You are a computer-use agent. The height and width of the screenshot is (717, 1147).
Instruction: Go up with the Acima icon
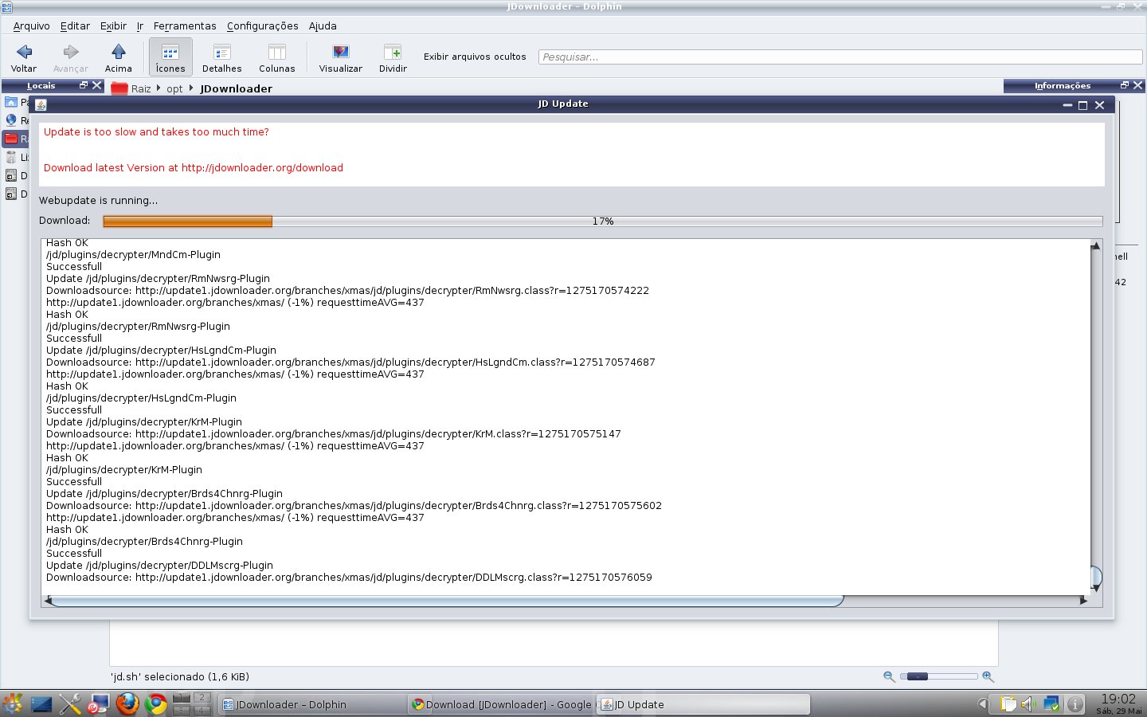pyautogui.click(x=119, y=53)
